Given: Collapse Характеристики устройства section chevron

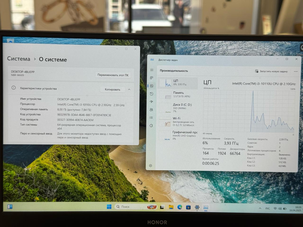Looking at the screenshot, I should pyautogui.click(x=129, y=89).
